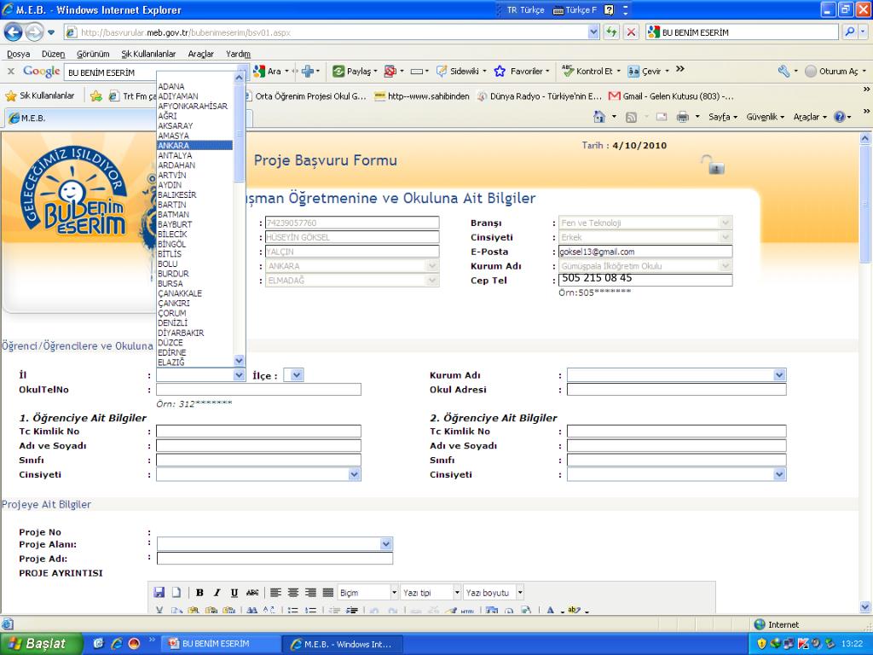This screenshot has width=873, height=655.
Task: Click the IE Home icon
Action: (599, 117)
